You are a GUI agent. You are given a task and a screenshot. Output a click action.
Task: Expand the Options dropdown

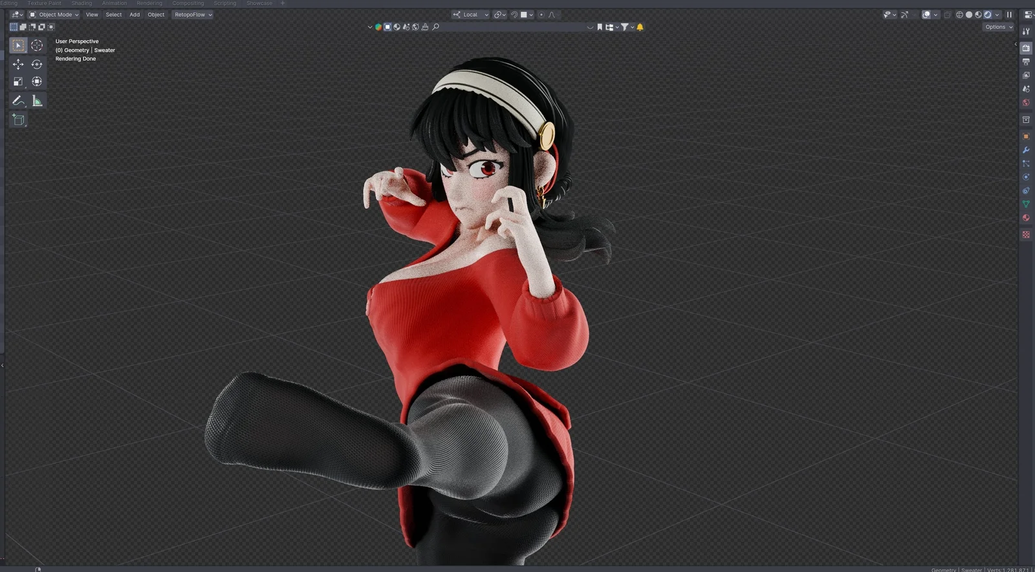999,27
